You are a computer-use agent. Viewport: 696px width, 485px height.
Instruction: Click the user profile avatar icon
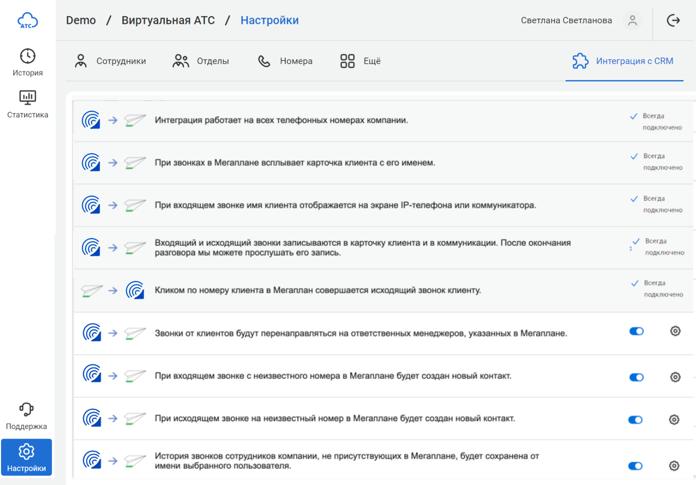632,20
